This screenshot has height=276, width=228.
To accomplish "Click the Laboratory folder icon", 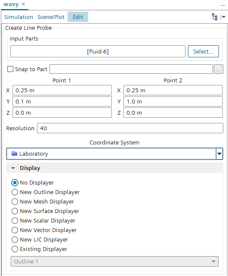I will pyautogui.click(x=14, y=154).
